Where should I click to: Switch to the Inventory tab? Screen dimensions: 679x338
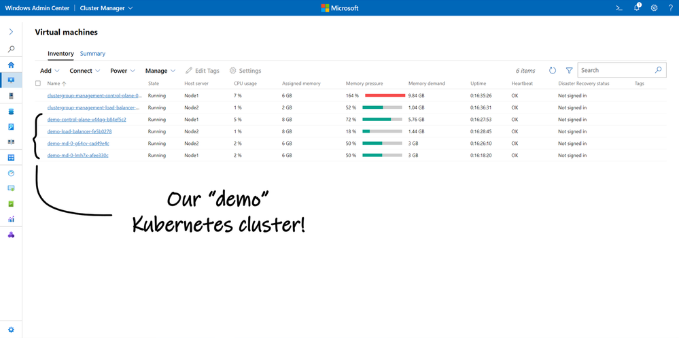coord(60,54)
